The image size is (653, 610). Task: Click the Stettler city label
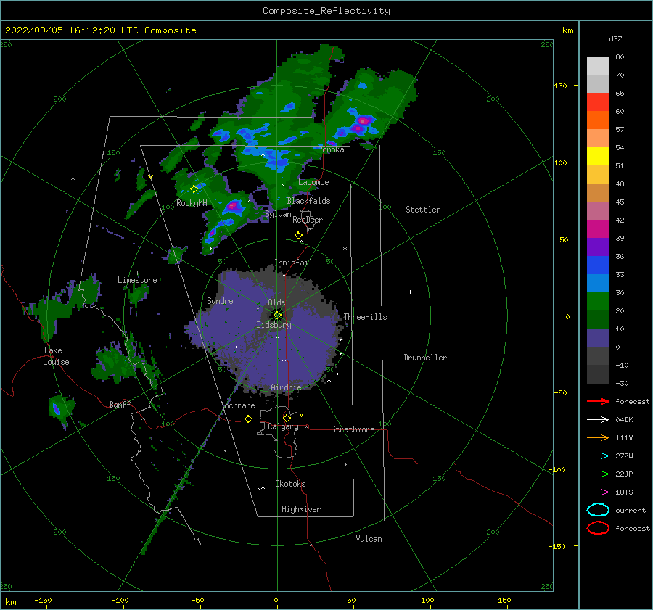click(x=423, y=210)
